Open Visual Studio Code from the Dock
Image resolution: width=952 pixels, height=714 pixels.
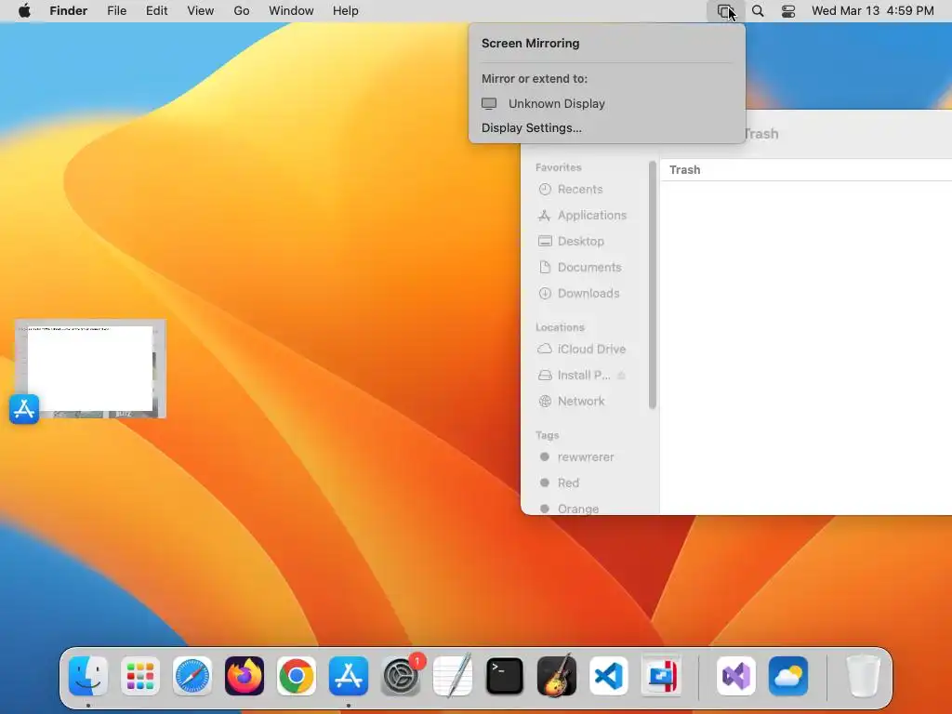[x=609, y=677]
